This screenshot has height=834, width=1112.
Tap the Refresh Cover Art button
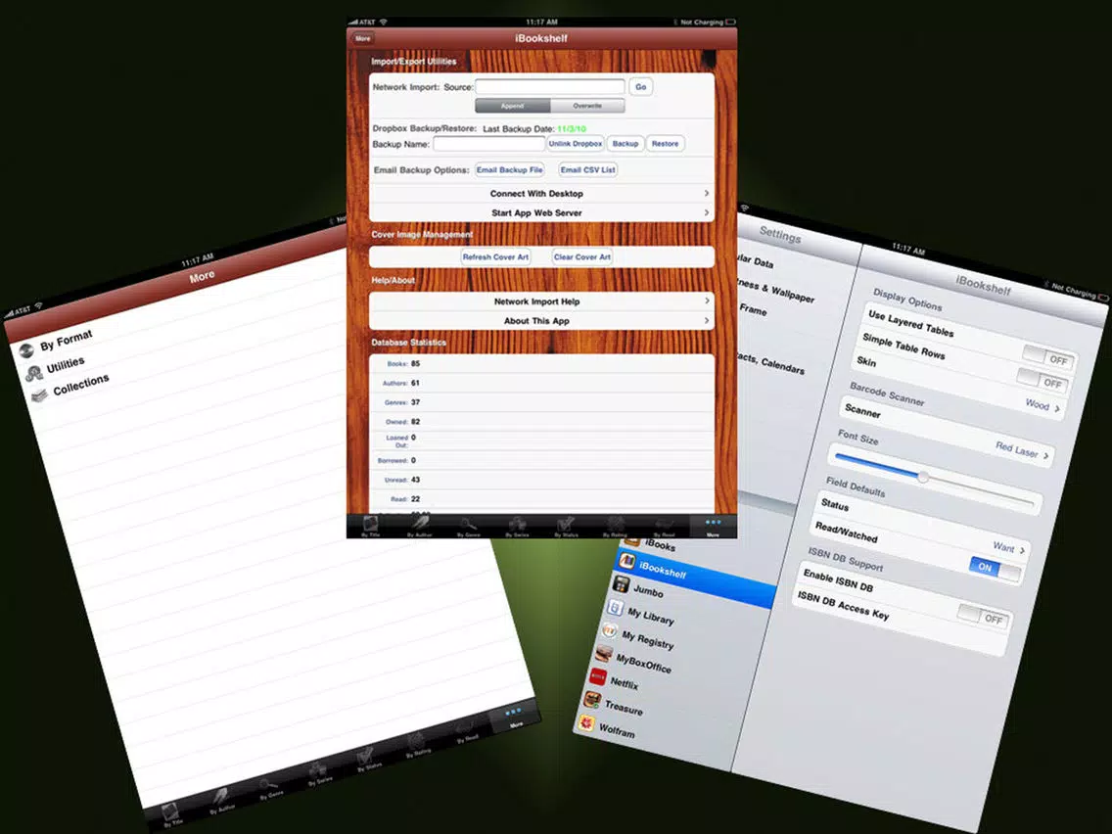pos(495,256)
